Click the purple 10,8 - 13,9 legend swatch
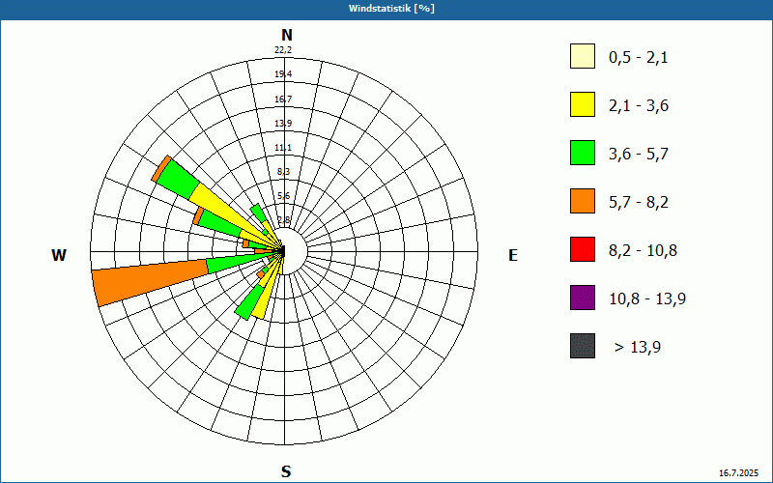 [583, 298]
